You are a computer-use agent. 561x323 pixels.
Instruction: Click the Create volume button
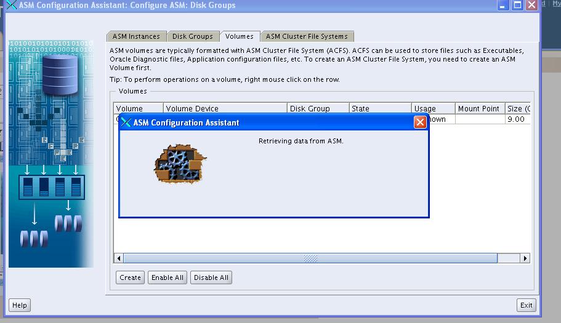coord(130,277)
